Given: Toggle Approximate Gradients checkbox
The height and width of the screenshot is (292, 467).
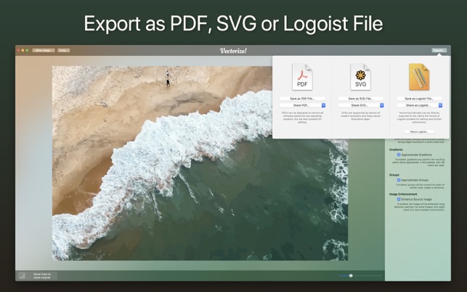Looking at the screenshot, I should click(399, 155).
